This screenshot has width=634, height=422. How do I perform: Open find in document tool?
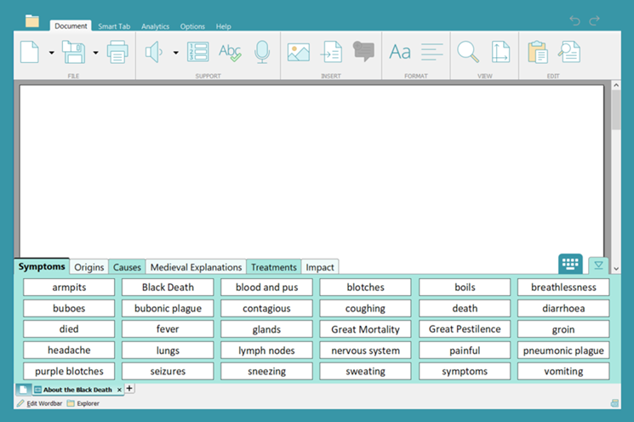(x=569, y=52)
